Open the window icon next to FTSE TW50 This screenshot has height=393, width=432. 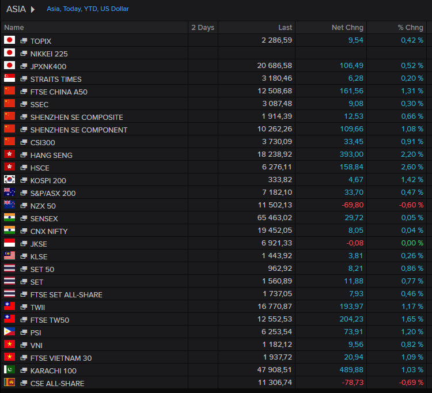(24, 320)
